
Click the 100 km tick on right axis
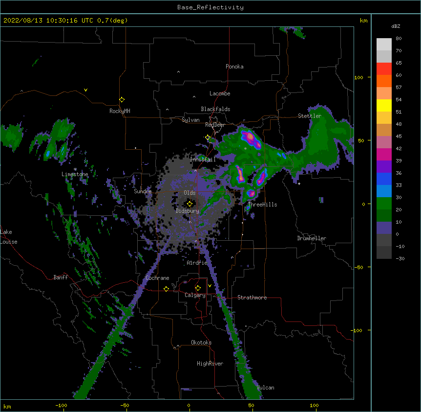pos(358,77)
